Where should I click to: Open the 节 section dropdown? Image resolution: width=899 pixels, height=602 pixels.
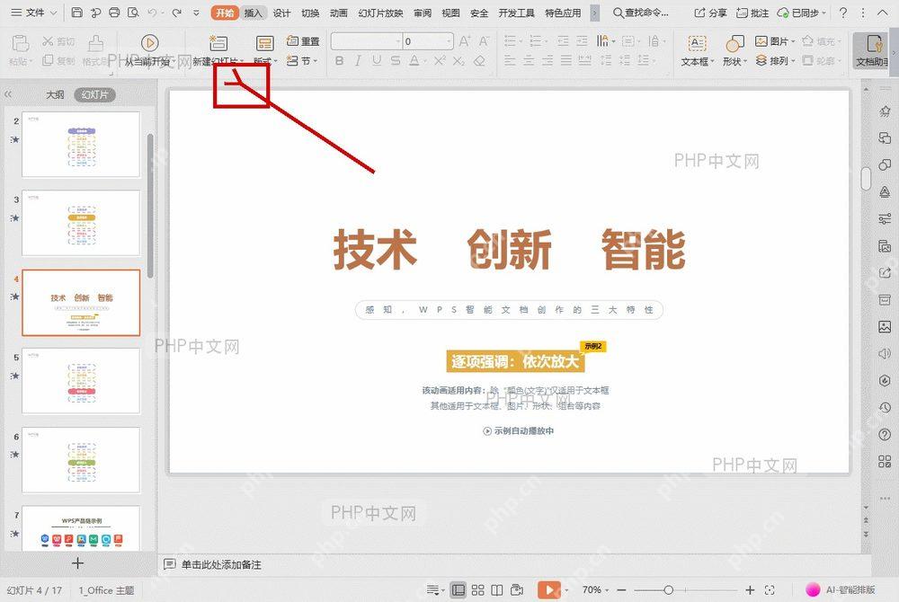point(302,60)
